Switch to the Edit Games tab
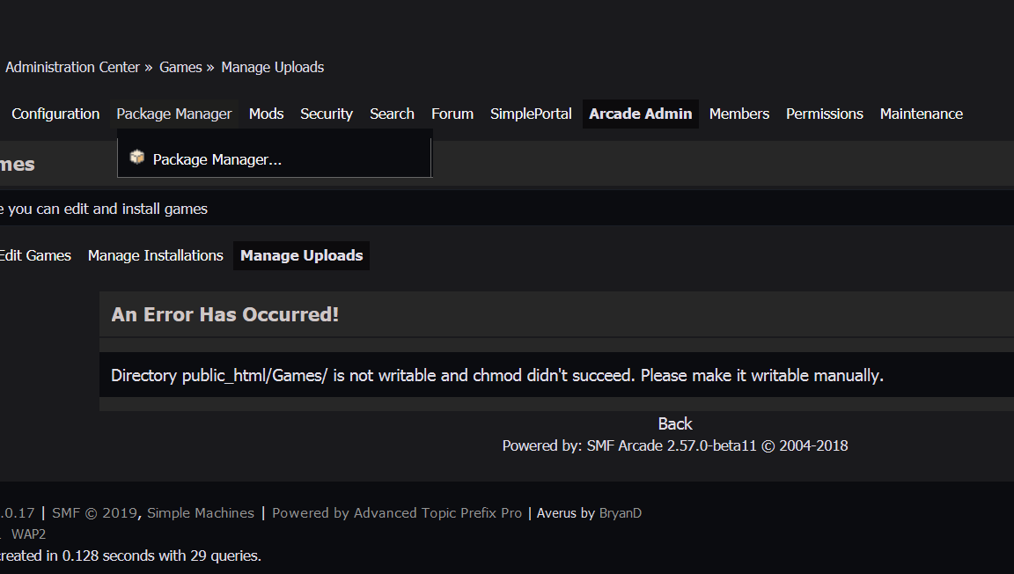Screen dimensions: 1014x574 35,255
